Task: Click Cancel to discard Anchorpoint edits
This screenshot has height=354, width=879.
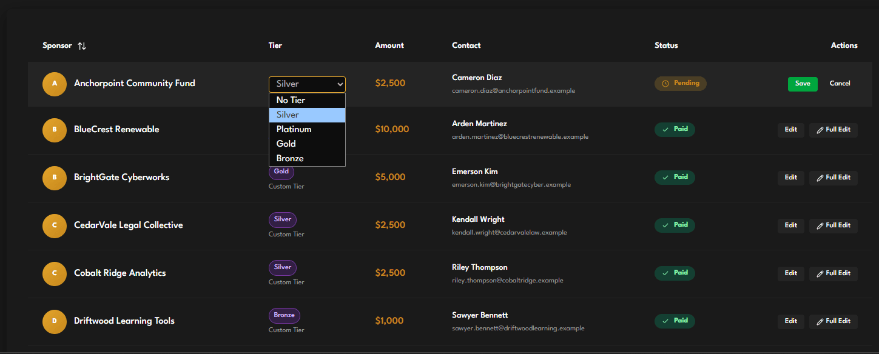Action: pos(840,83)
